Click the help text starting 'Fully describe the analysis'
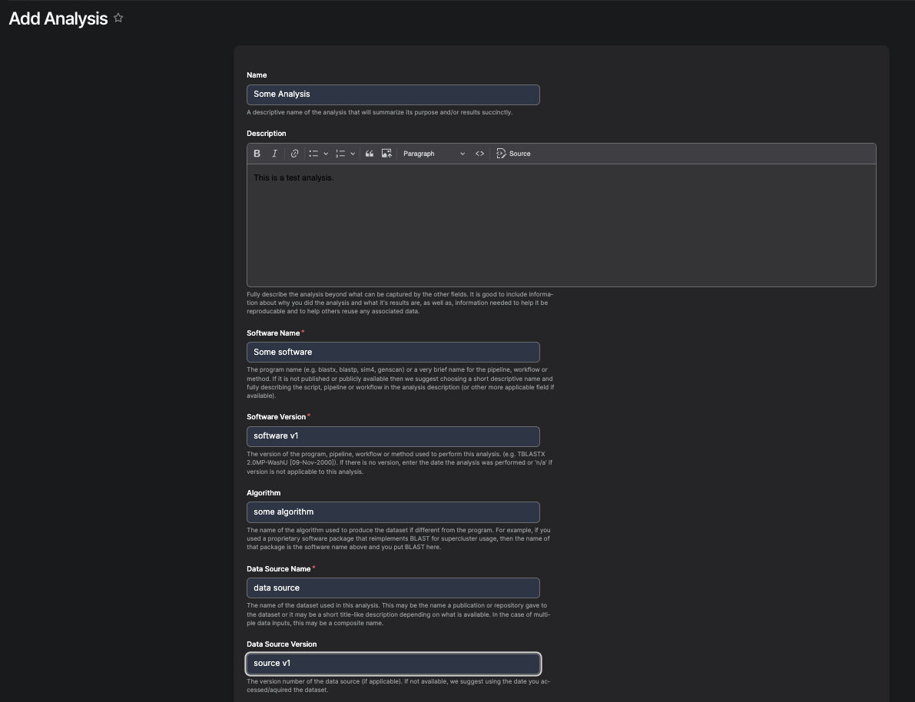Screen dimensions: 915x702 (x=399, y=303)
